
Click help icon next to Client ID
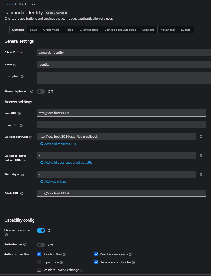(x=21, y=53)
